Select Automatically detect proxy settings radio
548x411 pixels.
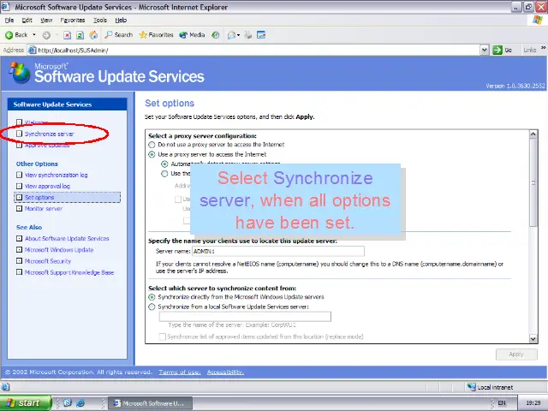[x=164, y=164]
